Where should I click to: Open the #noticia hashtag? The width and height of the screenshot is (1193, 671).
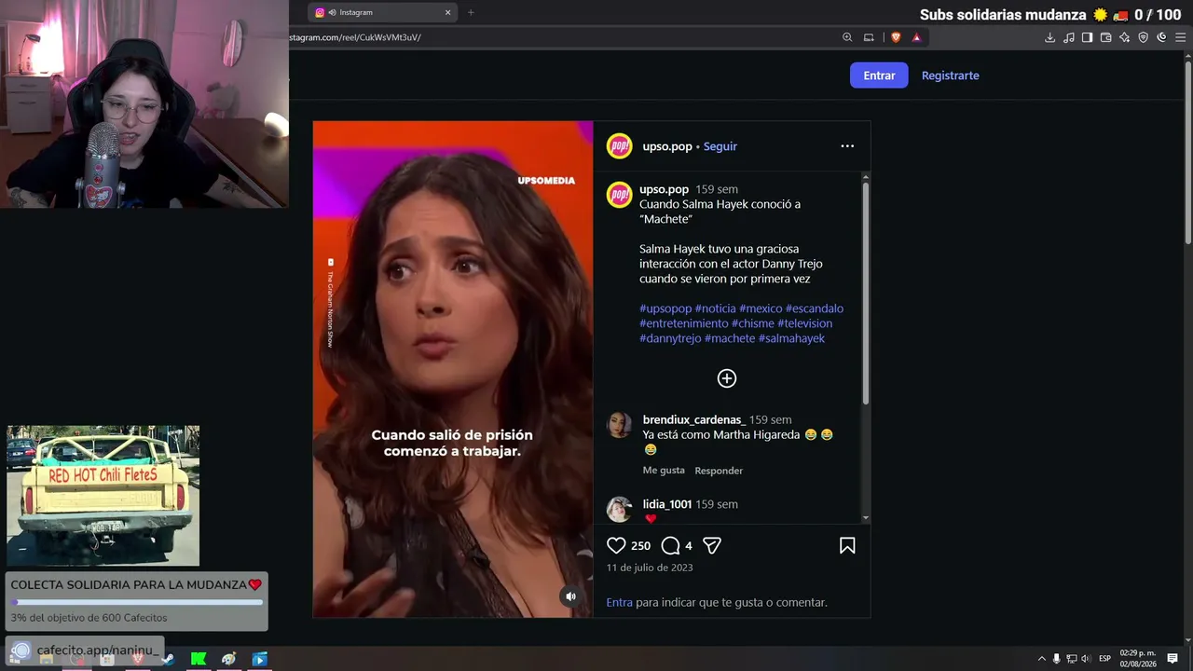(x=716, y=308)
